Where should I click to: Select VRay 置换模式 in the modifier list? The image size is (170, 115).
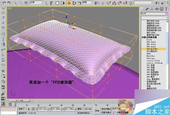153,79
